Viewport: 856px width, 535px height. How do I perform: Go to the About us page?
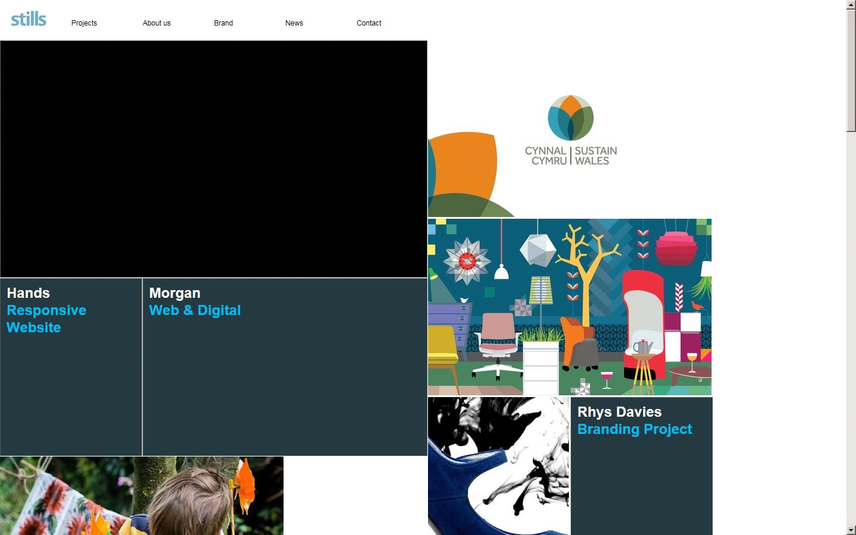point(156,23)
